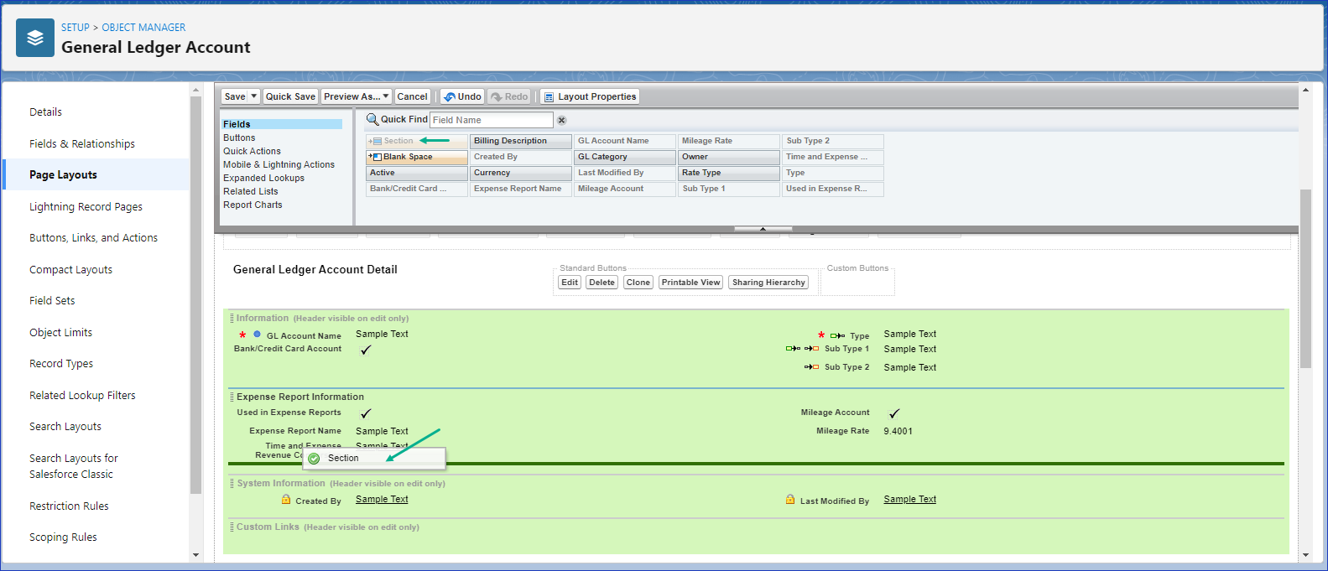Click the lock icon beside Created By
The image size is (1328, 571).
coord(286,500)
